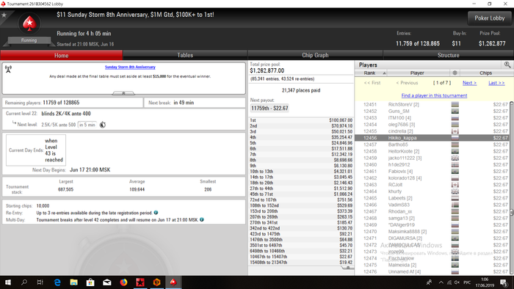This screenshot has width=514, height=289.
Task: Expand the payout list bottom handle
Action: pos(348,268)
